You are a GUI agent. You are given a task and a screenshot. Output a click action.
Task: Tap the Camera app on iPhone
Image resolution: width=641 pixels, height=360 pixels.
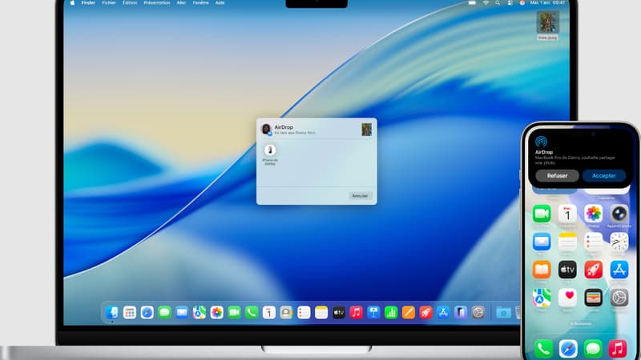tap(619, 214)
